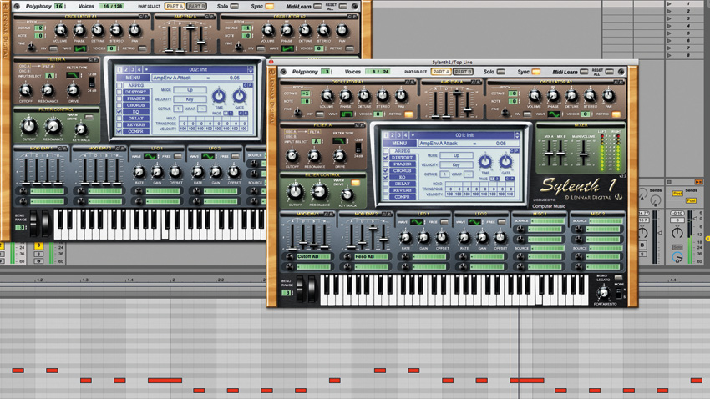The height and width of the screenshot is (399, 710).
Task: Toggle Warm Drive in front window
Action: point(356,183)
